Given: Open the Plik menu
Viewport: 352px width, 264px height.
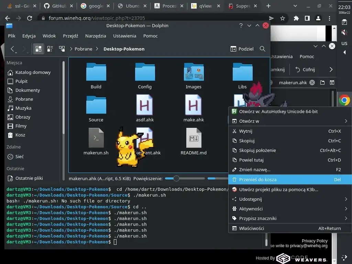Looking at the screenshot, I should [12, 36].
